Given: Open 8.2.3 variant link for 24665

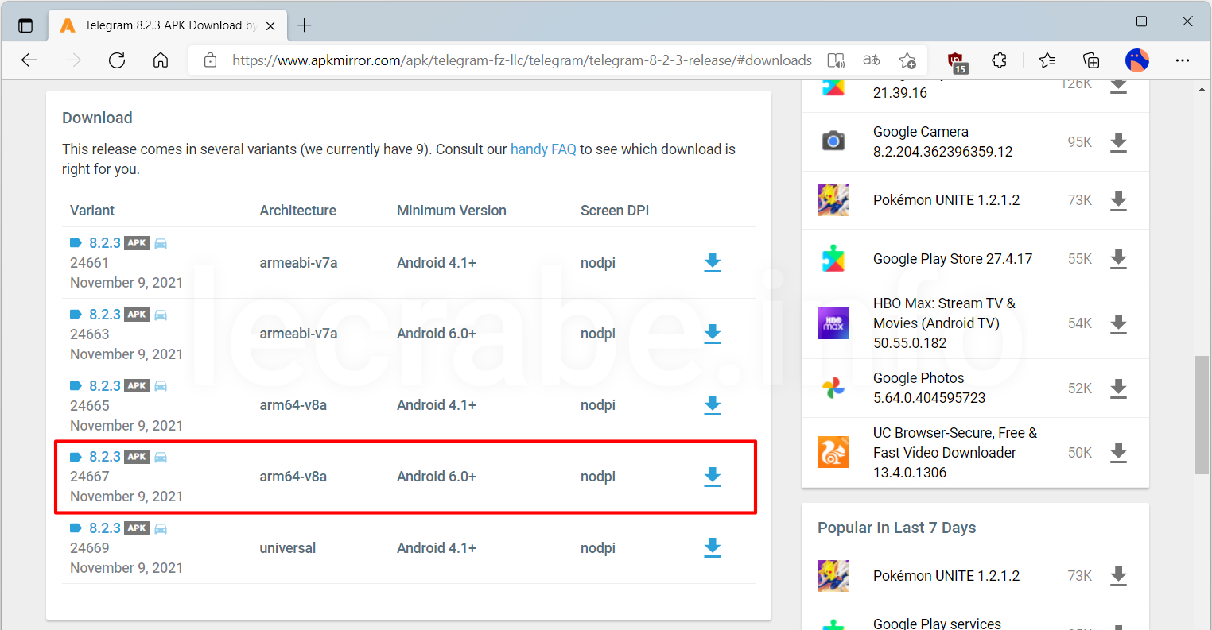Looking at the screenshot, I should click(x=105, y=386).
